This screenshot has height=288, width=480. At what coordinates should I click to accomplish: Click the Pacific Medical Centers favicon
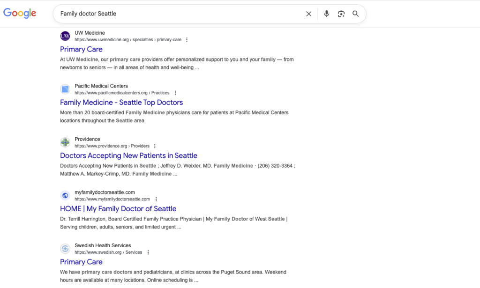pyautogui.click(x=65, y=89)
